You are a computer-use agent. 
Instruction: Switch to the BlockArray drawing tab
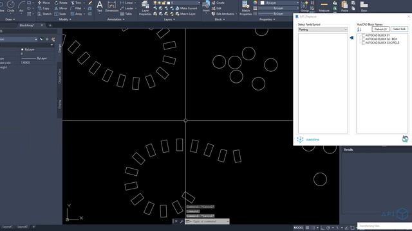27,26
